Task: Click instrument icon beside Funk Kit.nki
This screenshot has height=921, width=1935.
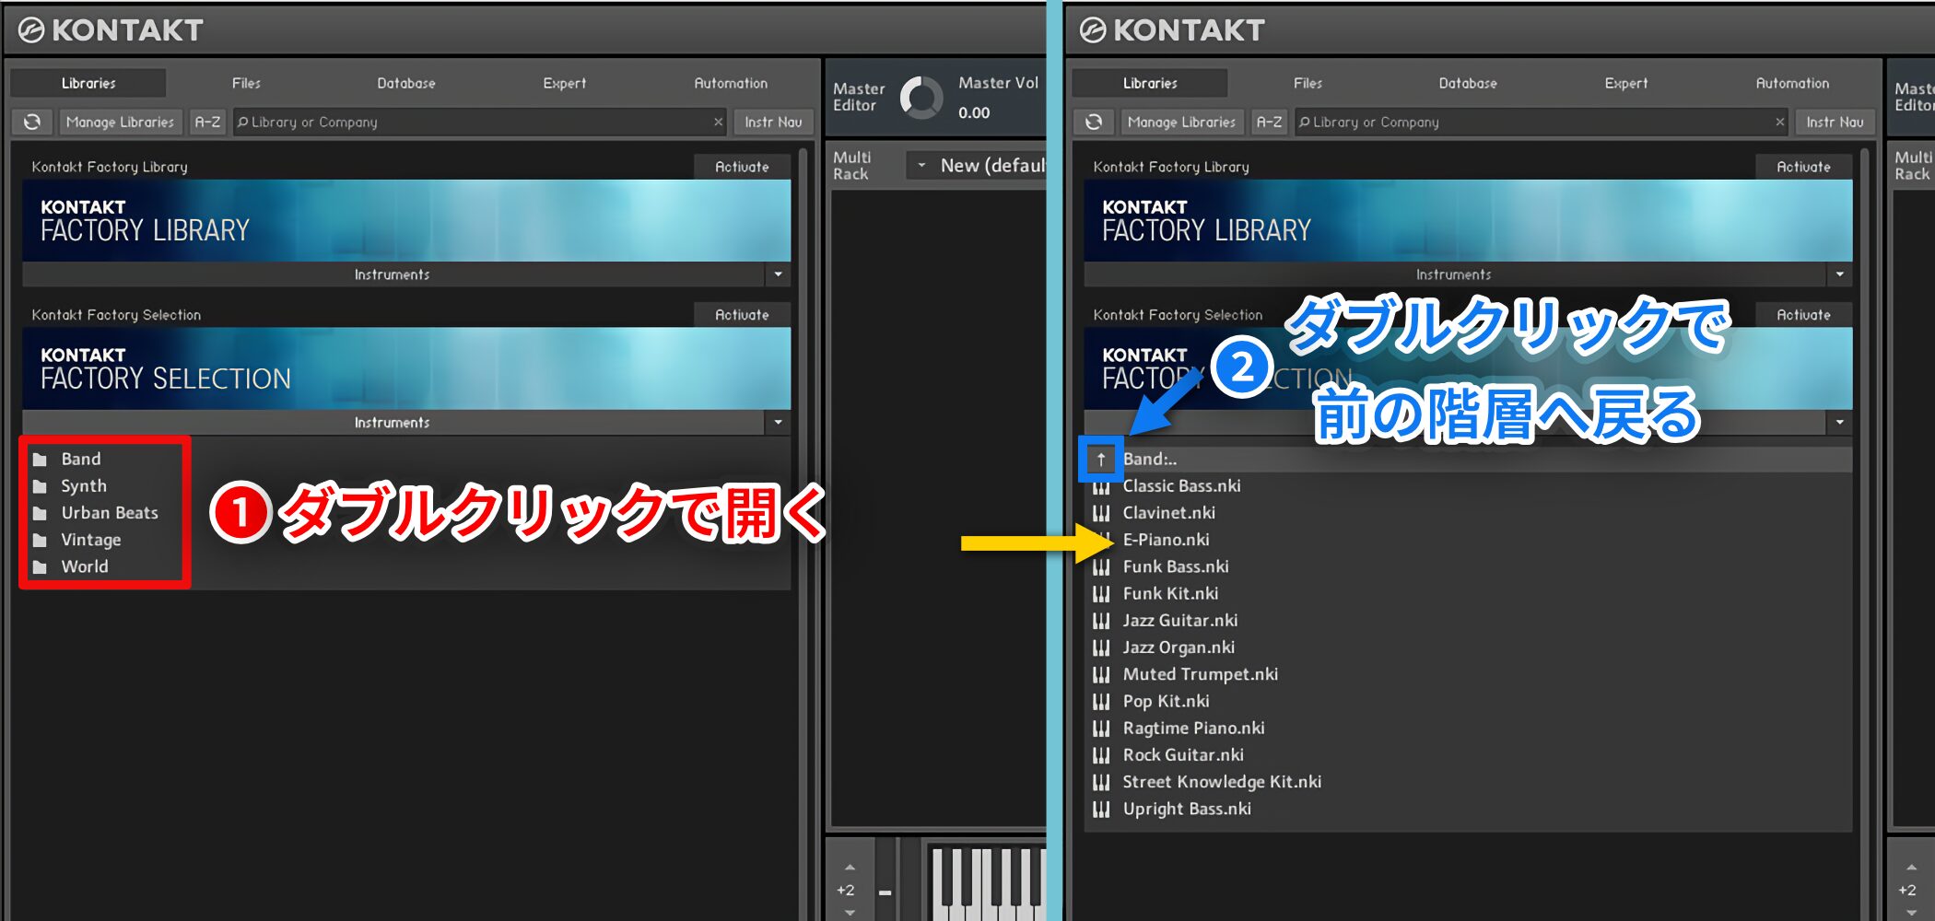Action: [x=1101, y=593]
